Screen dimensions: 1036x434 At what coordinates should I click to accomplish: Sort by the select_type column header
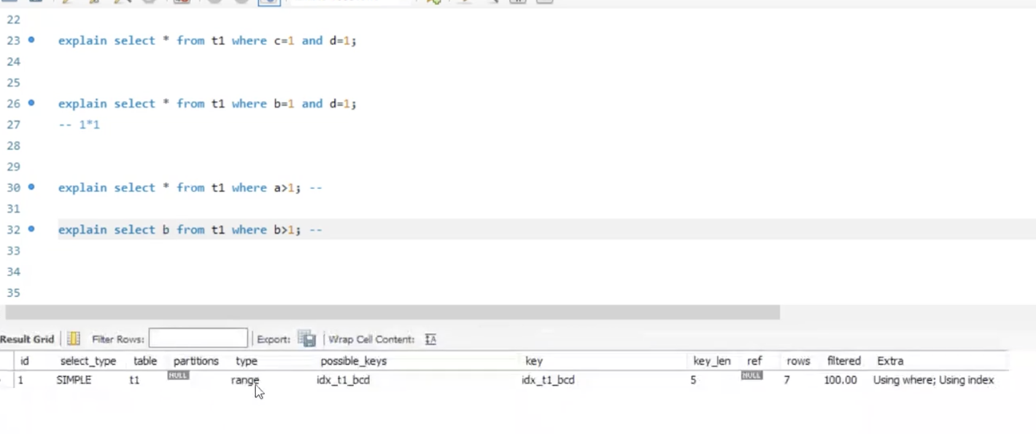pos(88,361)
